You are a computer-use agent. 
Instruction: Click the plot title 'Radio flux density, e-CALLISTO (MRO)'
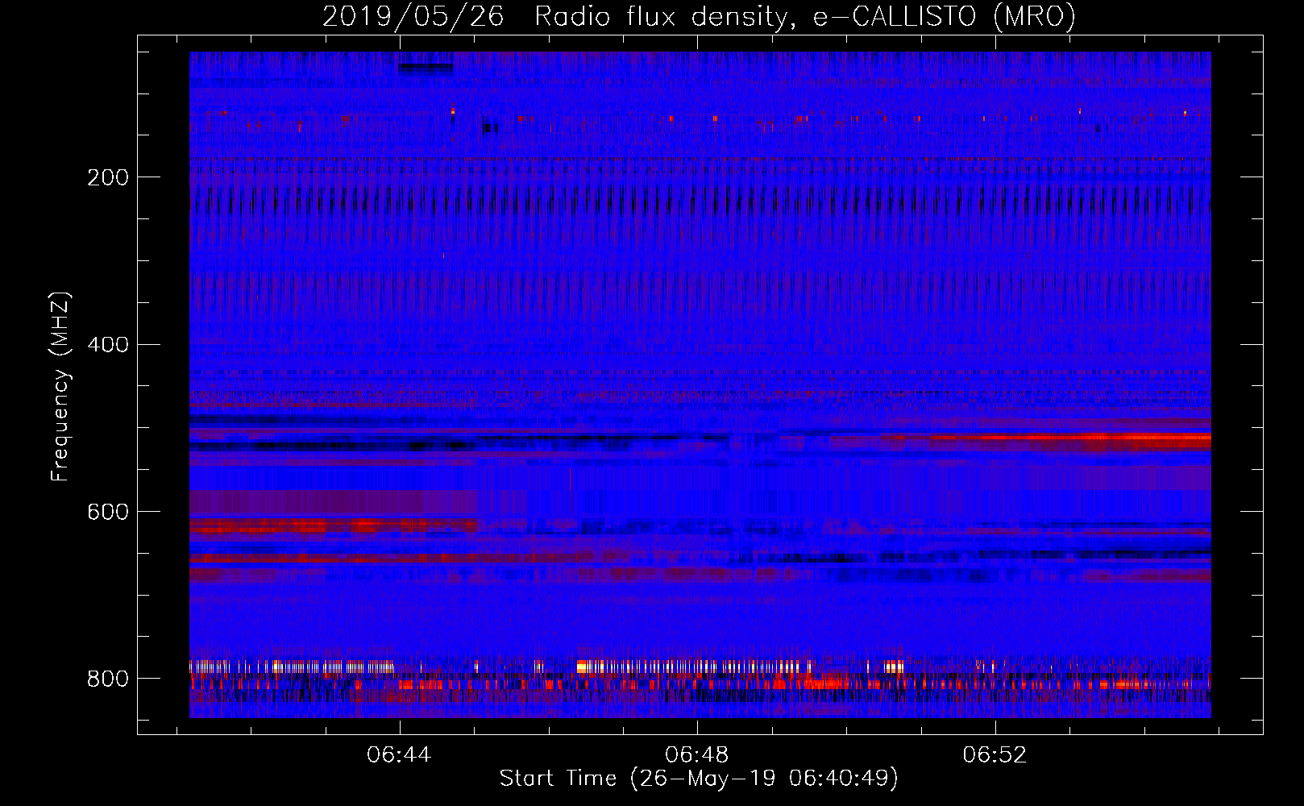[x=805, y=17]
